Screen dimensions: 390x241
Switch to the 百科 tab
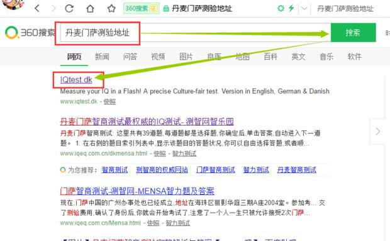point(270,56)
